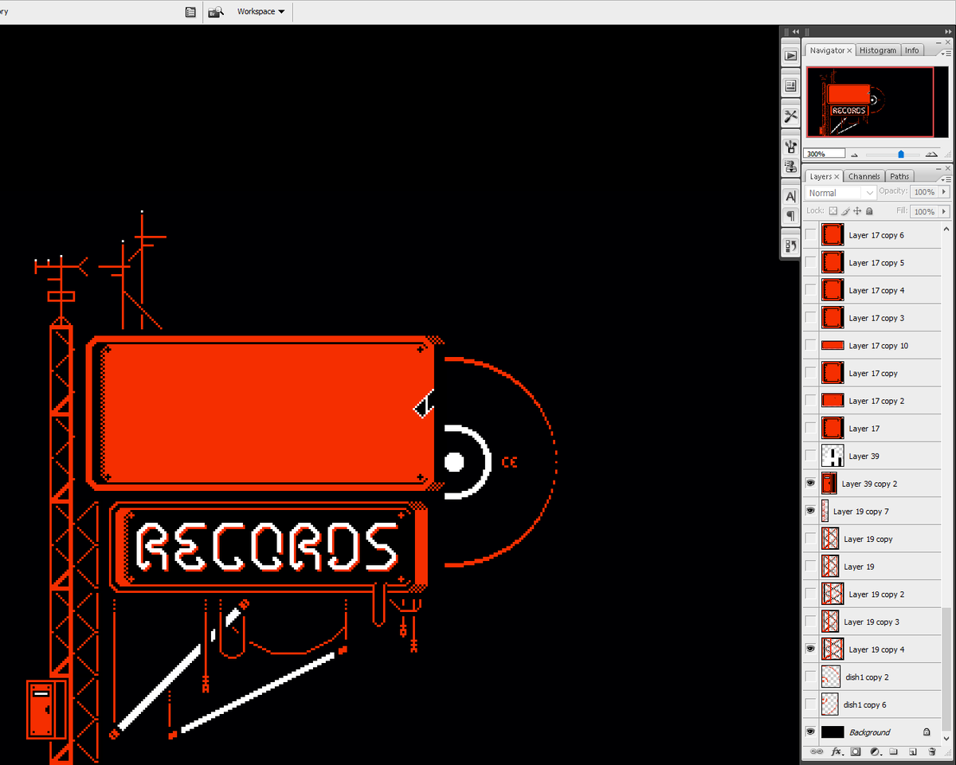956x765 pixels.
Task: Hide Layer 19 copy 4
Action: tap(810, 649)
